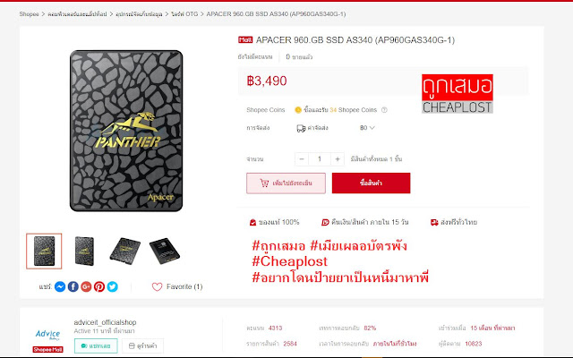Select the fourth product thumbnail showing back
The image size is (573, 358).
pos(165,251)
